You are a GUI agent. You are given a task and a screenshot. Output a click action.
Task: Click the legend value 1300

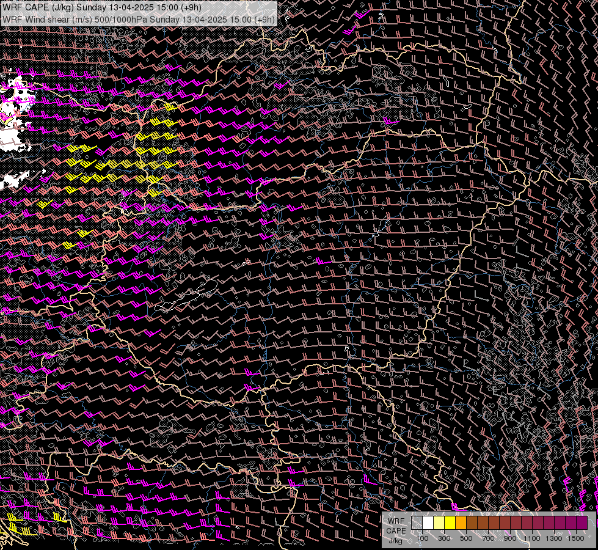pos(554,538)
